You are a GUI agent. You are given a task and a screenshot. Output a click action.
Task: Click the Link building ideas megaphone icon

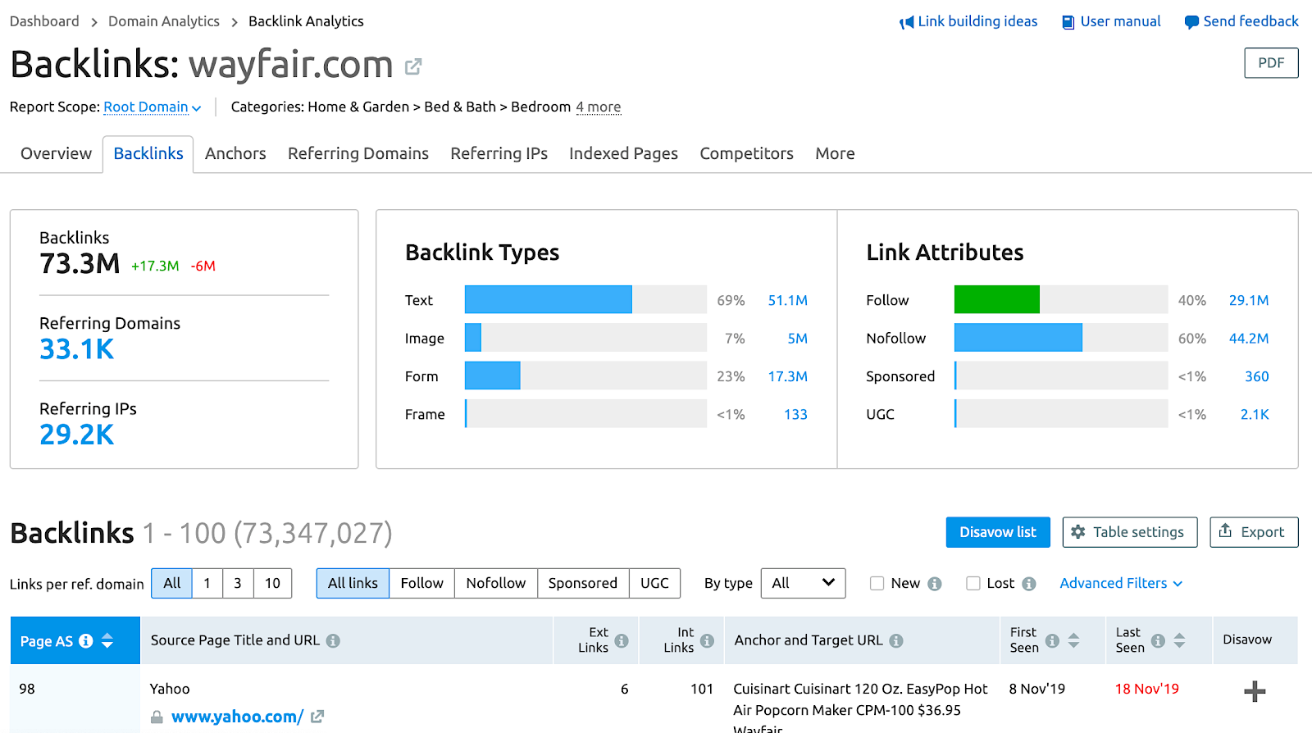[x=906, y=22]
